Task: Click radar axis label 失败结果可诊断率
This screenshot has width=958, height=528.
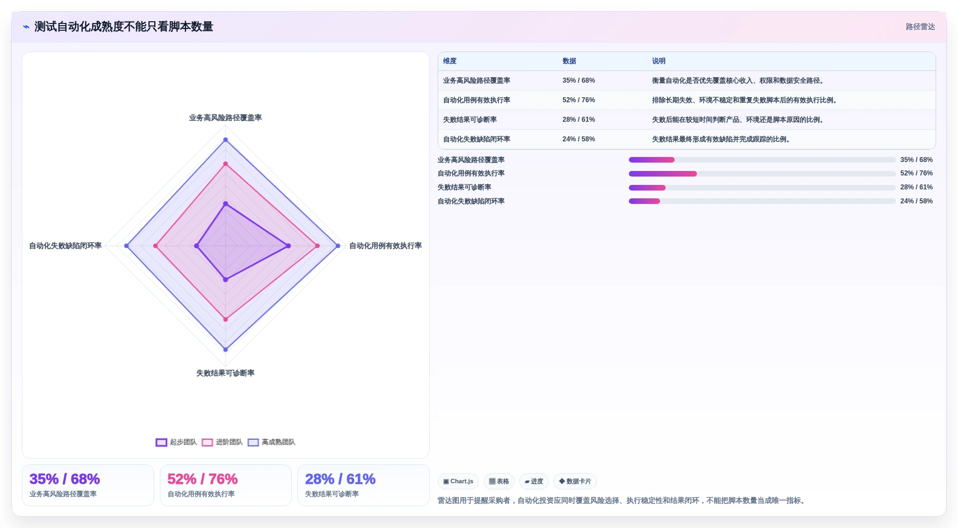Action: [225, 373]
